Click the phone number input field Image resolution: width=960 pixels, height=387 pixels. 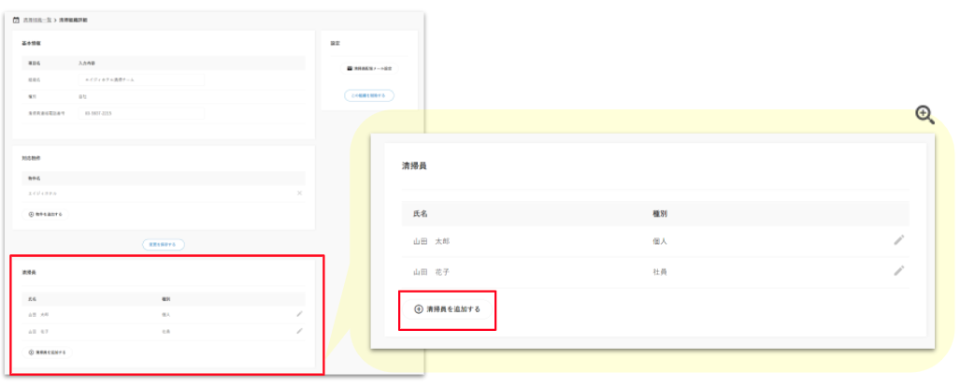click(142, 113)
